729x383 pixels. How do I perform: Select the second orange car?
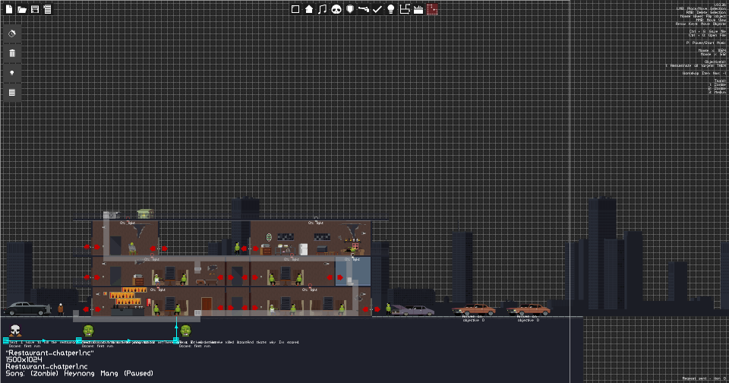click(529, 309)
